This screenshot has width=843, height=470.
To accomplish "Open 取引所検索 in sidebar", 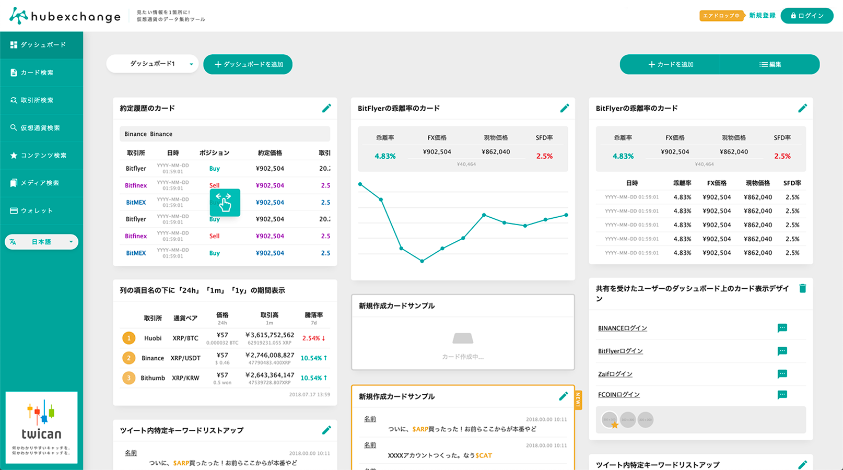I will tap(41, 100).
